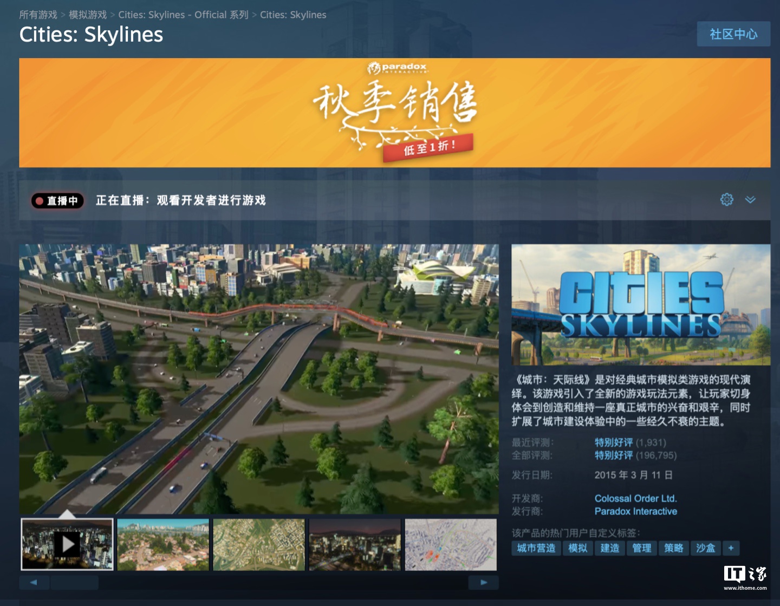This screenshot has width=780, height=606.
Task: Add a new user tag plus button
Action: [731, 548]
